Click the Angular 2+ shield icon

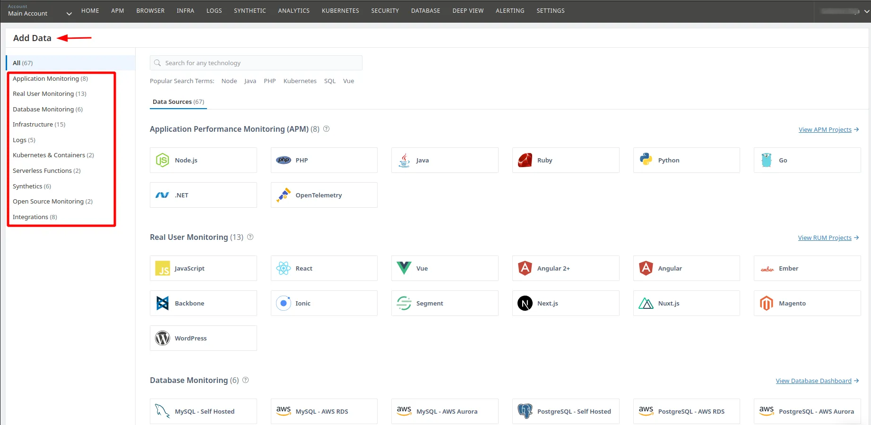(525, 268)
